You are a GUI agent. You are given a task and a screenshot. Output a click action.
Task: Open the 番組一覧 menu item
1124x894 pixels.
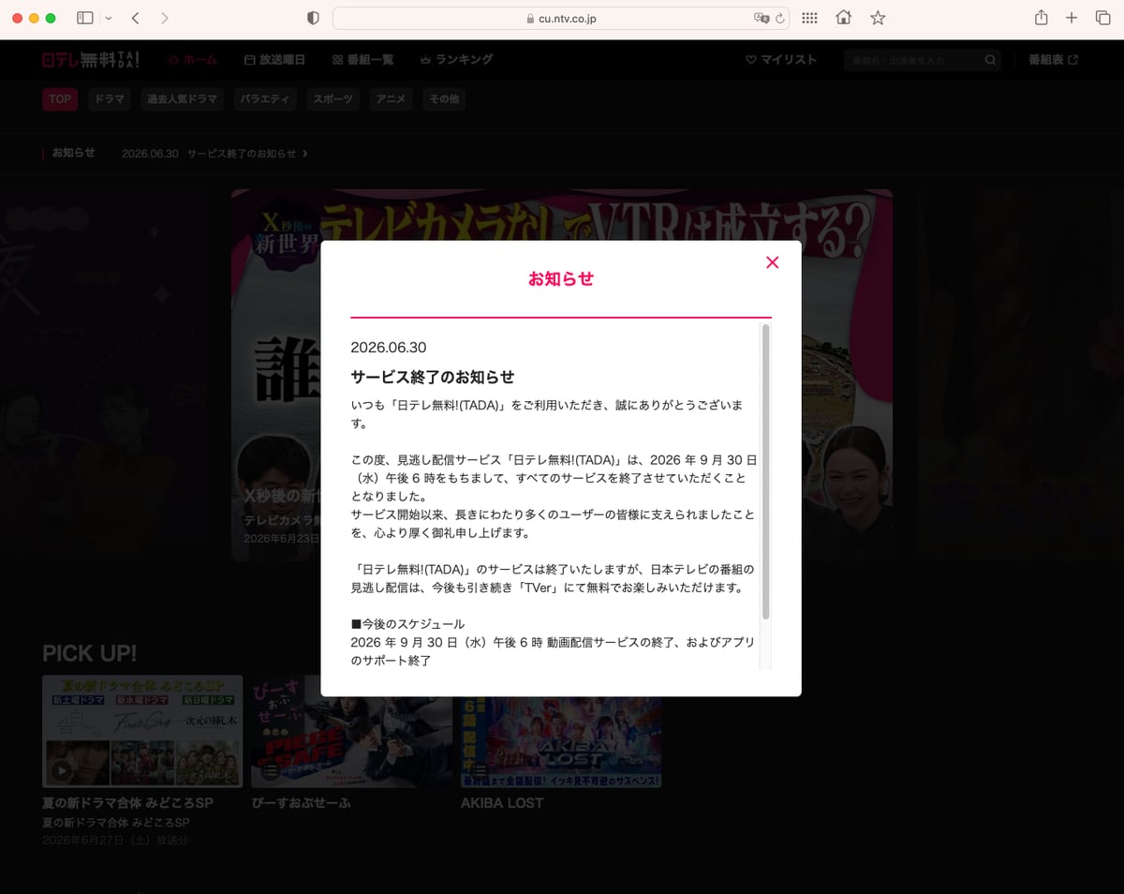click(362, 59)
